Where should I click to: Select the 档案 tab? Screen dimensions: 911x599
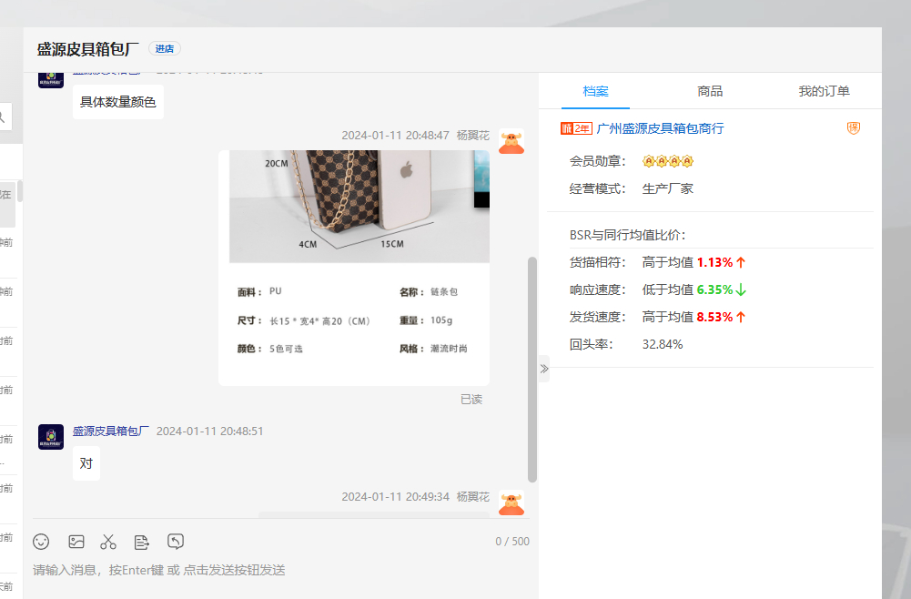pyautogui.click(x=596, y=91)
